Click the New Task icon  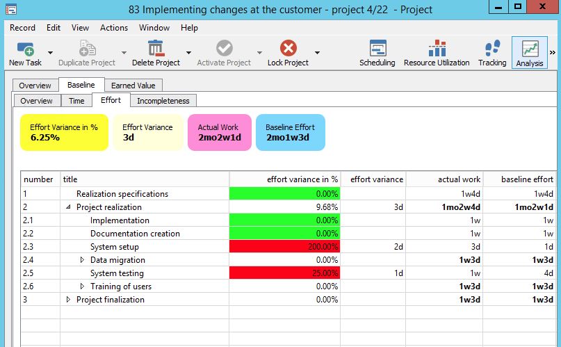click(25, 49)
